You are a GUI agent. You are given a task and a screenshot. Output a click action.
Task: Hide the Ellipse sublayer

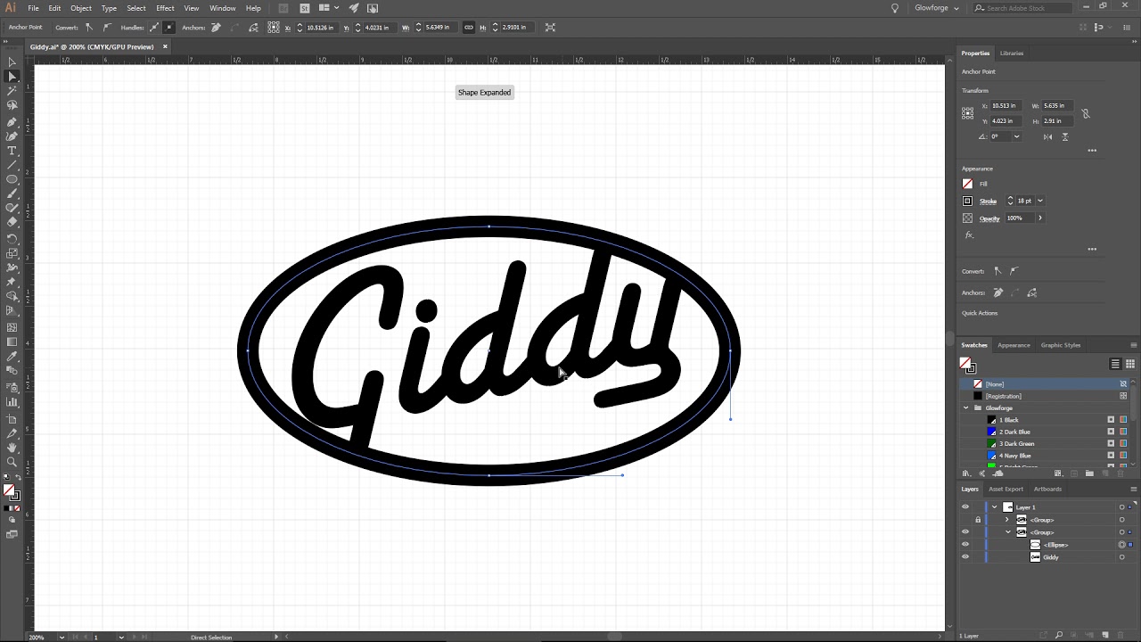[x=965, y=545]
